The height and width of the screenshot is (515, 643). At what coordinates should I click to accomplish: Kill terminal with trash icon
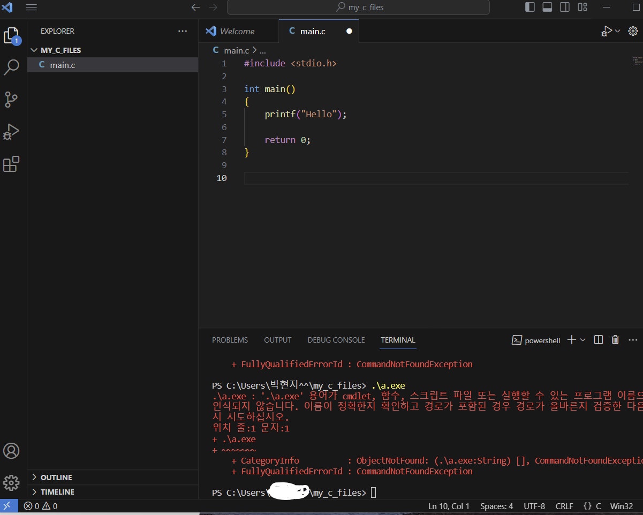(x=615, y=340)
